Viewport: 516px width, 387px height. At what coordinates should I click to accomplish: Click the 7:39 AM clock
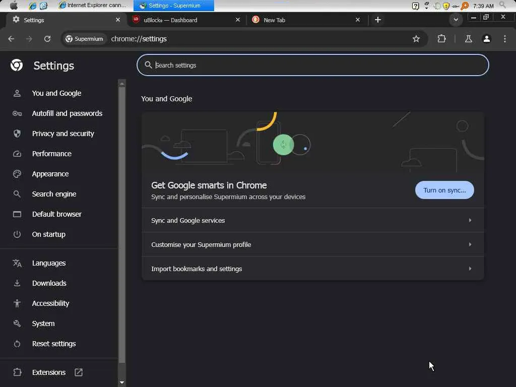(x=483, y=6)
